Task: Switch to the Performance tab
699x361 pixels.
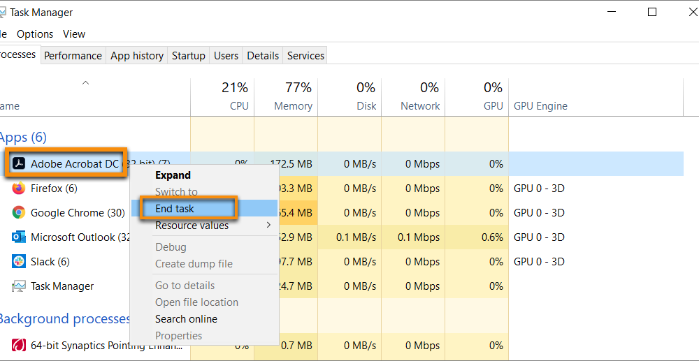Action: click(73, 56)
